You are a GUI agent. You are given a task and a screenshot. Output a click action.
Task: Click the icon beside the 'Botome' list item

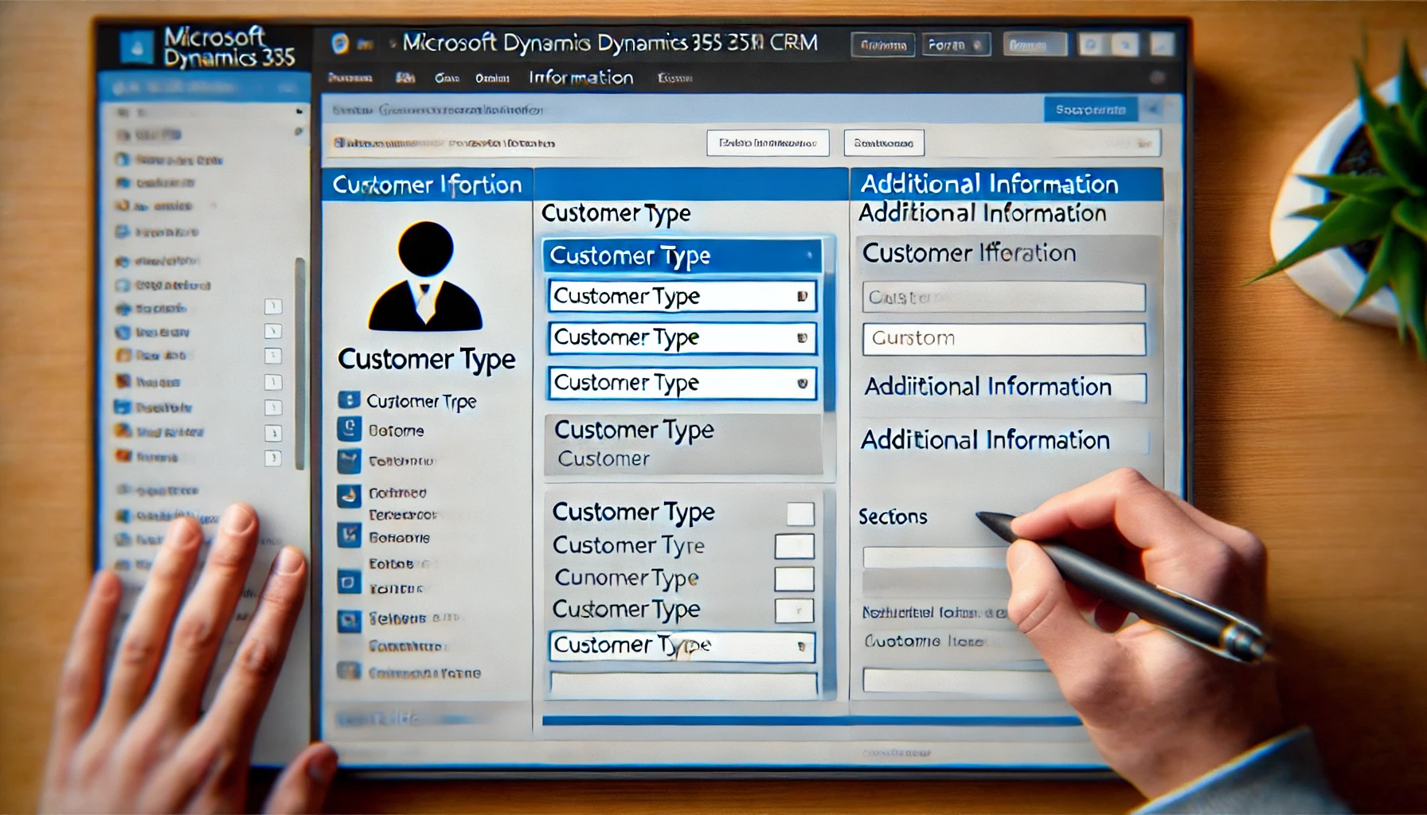pyautogui.click(x=349, y=429)
